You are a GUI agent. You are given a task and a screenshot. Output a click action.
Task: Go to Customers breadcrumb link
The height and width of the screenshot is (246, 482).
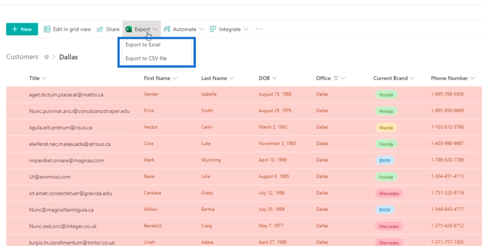pyautogui.click(x=22, y=57)
